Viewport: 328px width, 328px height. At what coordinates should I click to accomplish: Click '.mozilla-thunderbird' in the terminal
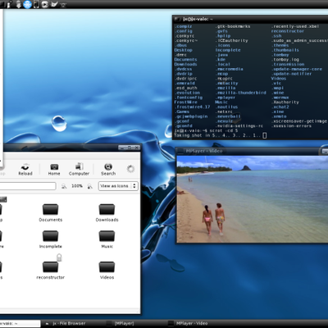point(241,93)
